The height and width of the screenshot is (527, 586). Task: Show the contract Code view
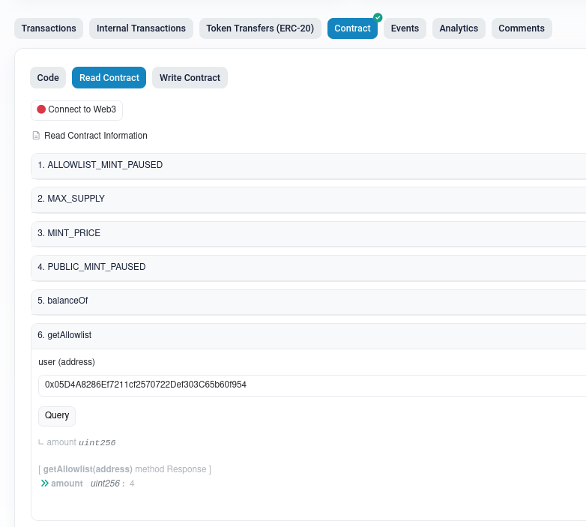pos(48,78)
